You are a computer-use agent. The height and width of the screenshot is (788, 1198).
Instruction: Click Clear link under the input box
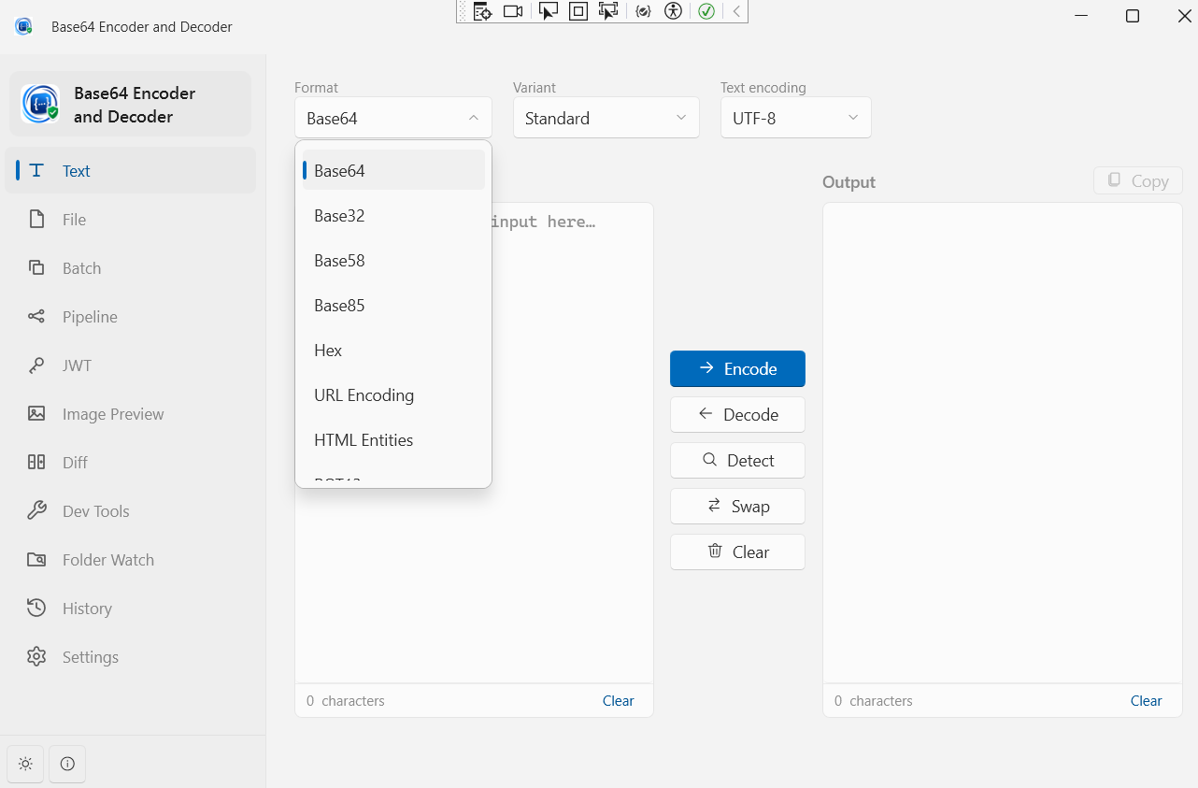pyautogui.click(x=619, y=700)
